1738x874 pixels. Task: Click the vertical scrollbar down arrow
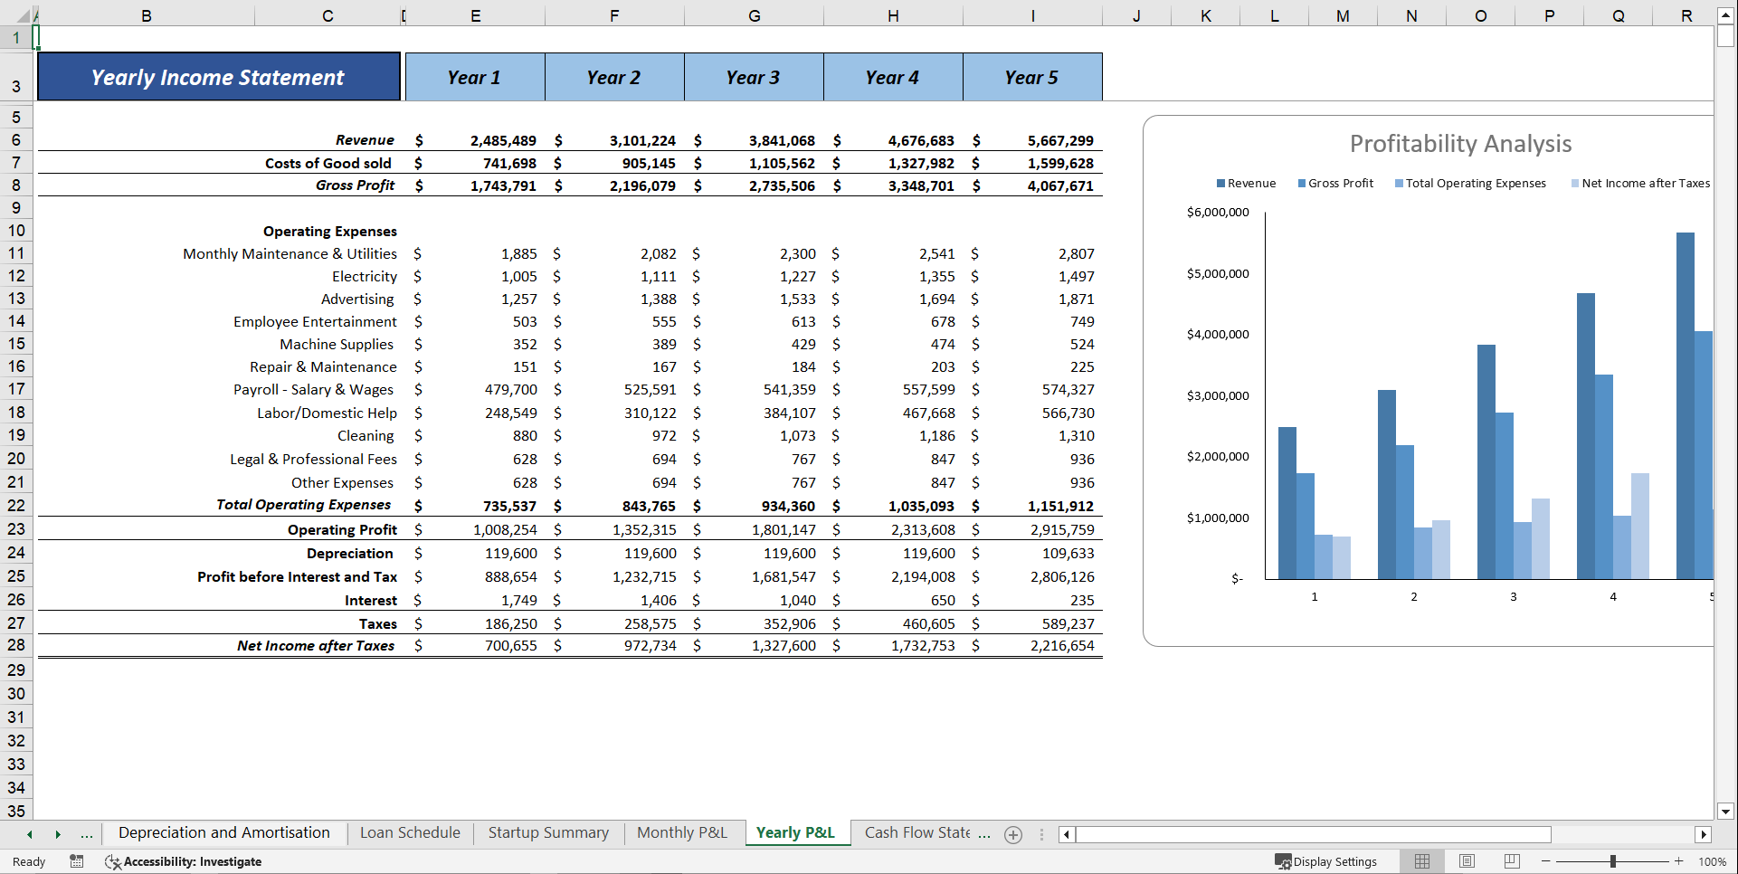click(1725, 812)
